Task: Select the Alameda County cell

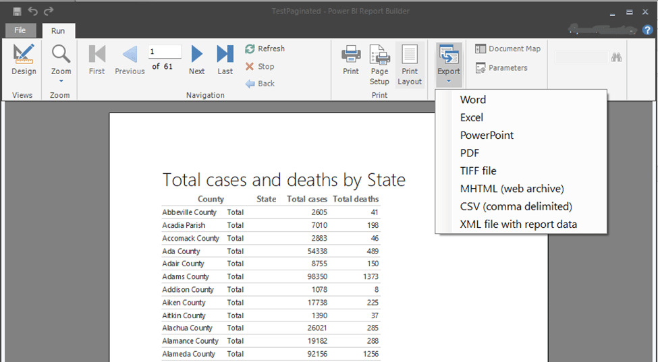Action: pos(188,354)
